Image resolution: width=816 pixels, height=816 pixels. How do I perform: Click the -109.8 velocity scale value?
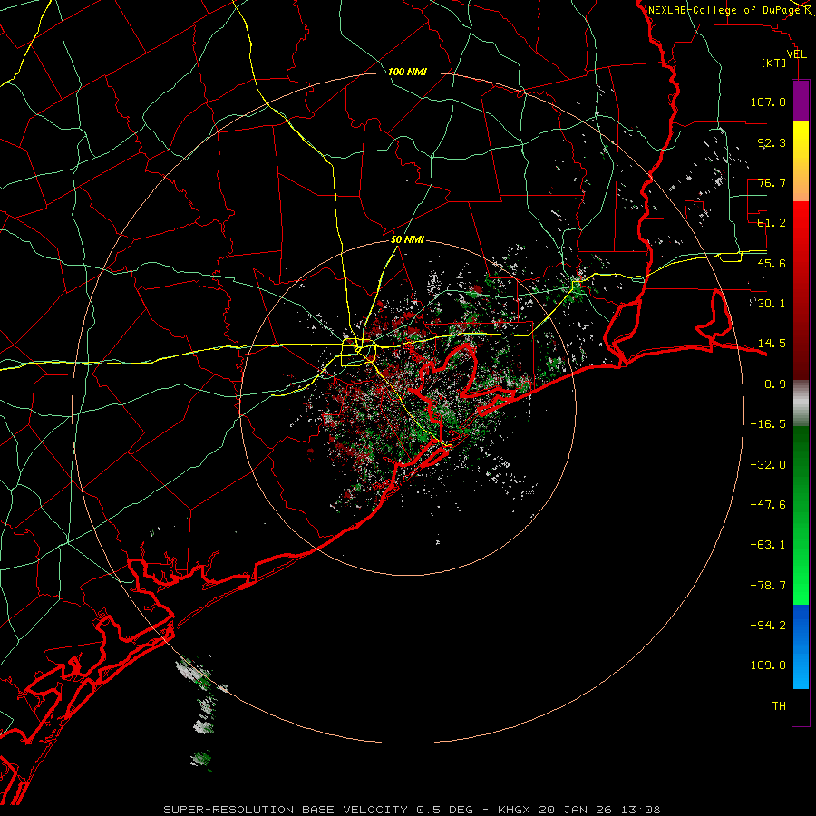pos(765,665)
